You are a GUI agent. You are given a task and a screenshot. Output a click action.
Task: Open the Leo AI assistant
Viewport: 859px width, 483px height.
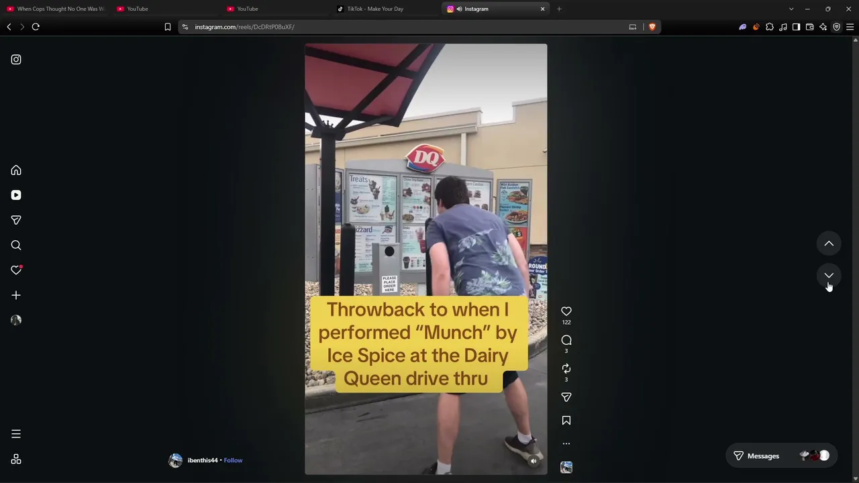(x=823, y=27)
